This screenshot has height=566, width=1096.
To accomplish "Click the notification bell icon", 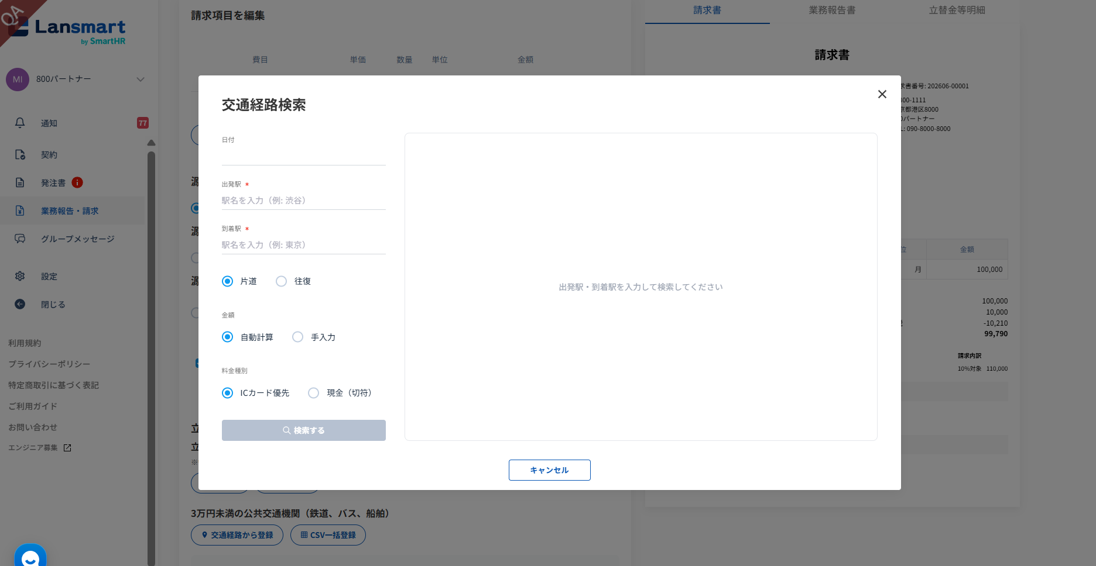I will point(20,123).
